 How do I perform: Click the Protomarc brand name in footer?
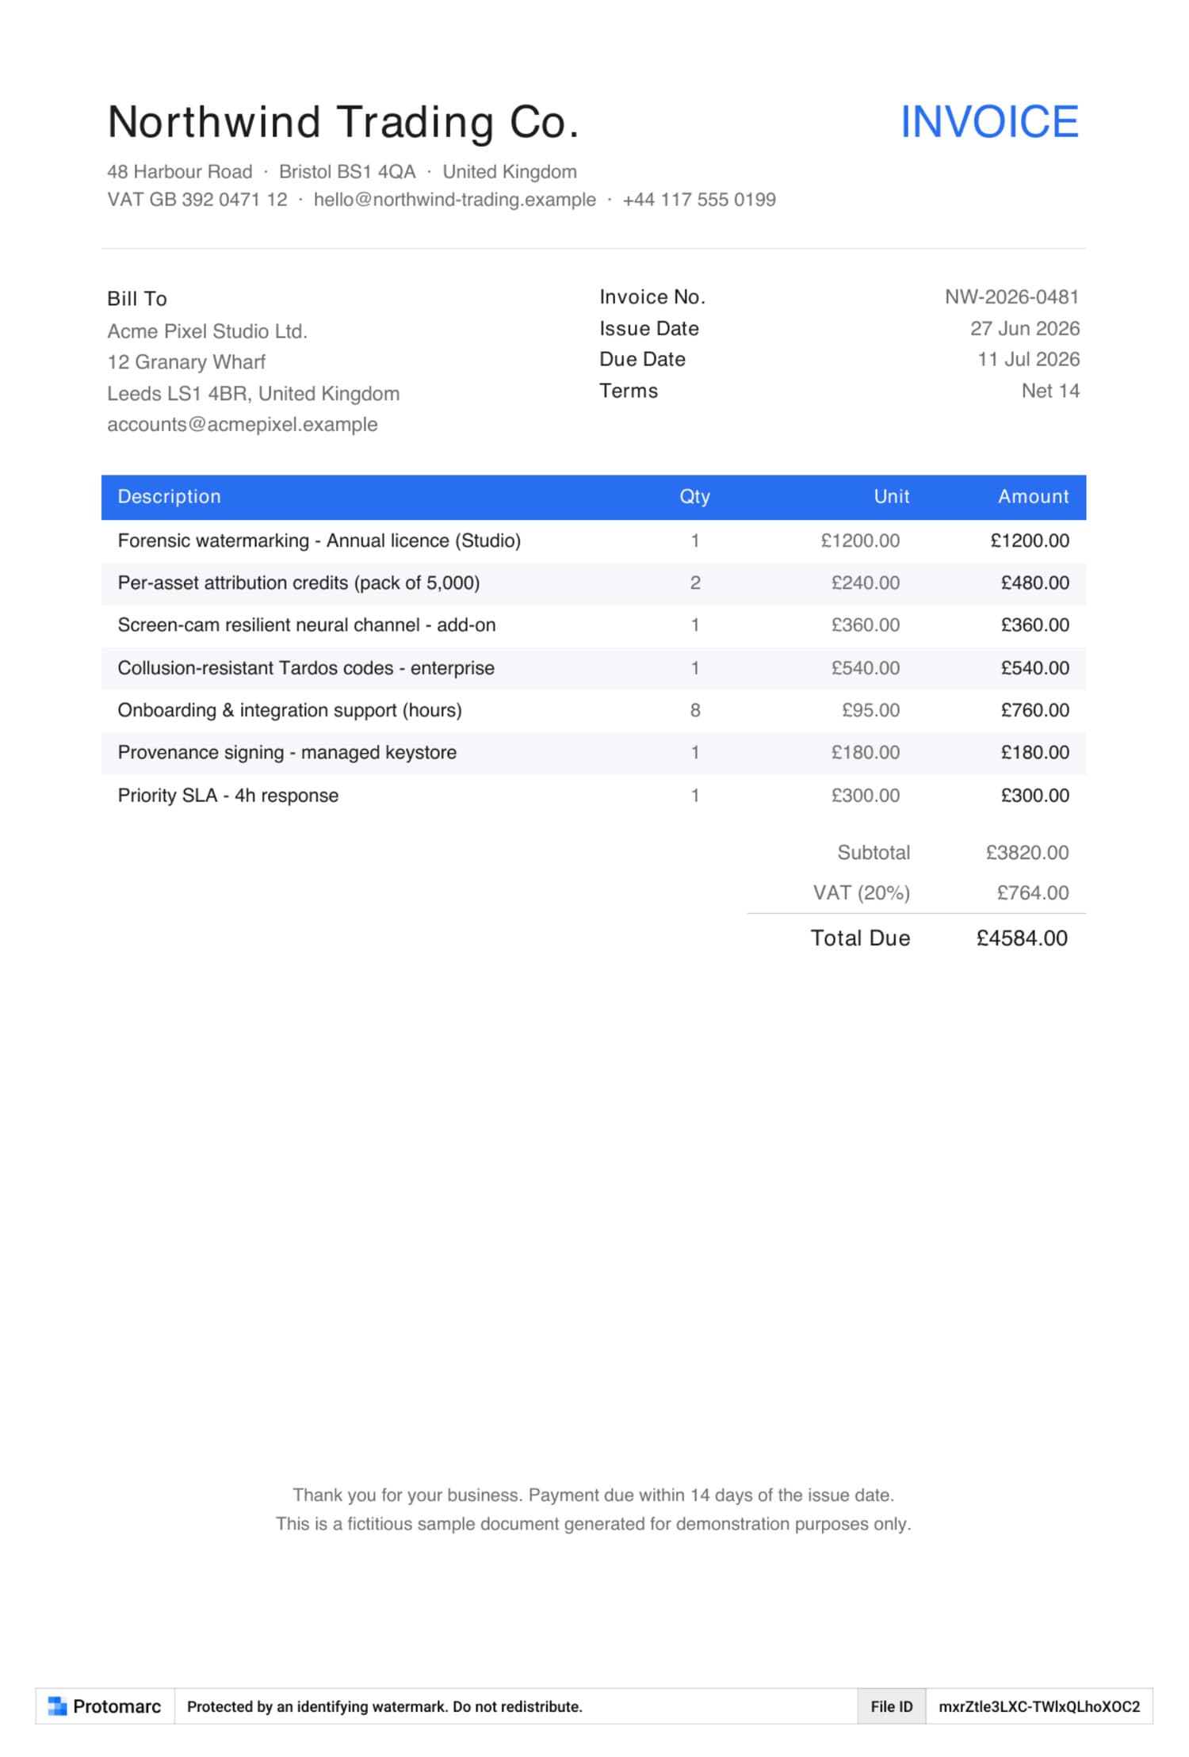point(117,1706)
